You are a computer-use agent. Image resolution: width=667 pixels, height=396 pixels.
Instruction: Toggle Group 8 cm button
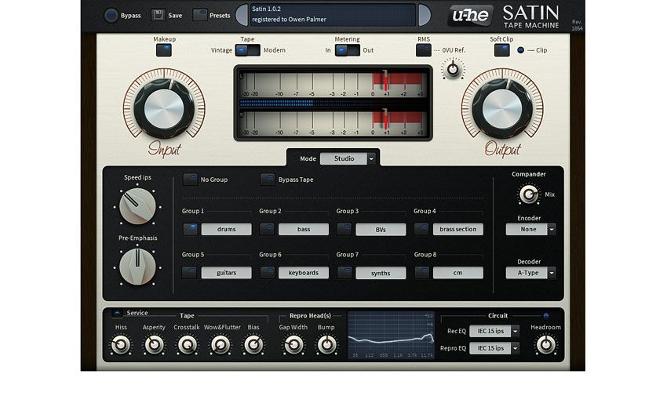tap(421, 272)
